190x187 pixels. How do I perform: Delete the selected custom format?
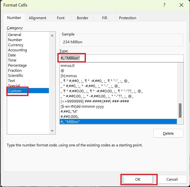coord(168,133)
